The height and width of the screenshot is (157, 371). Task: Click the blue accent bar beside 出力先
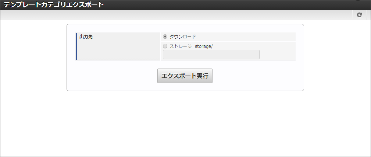pyautogui.click(x=76, y=46)
